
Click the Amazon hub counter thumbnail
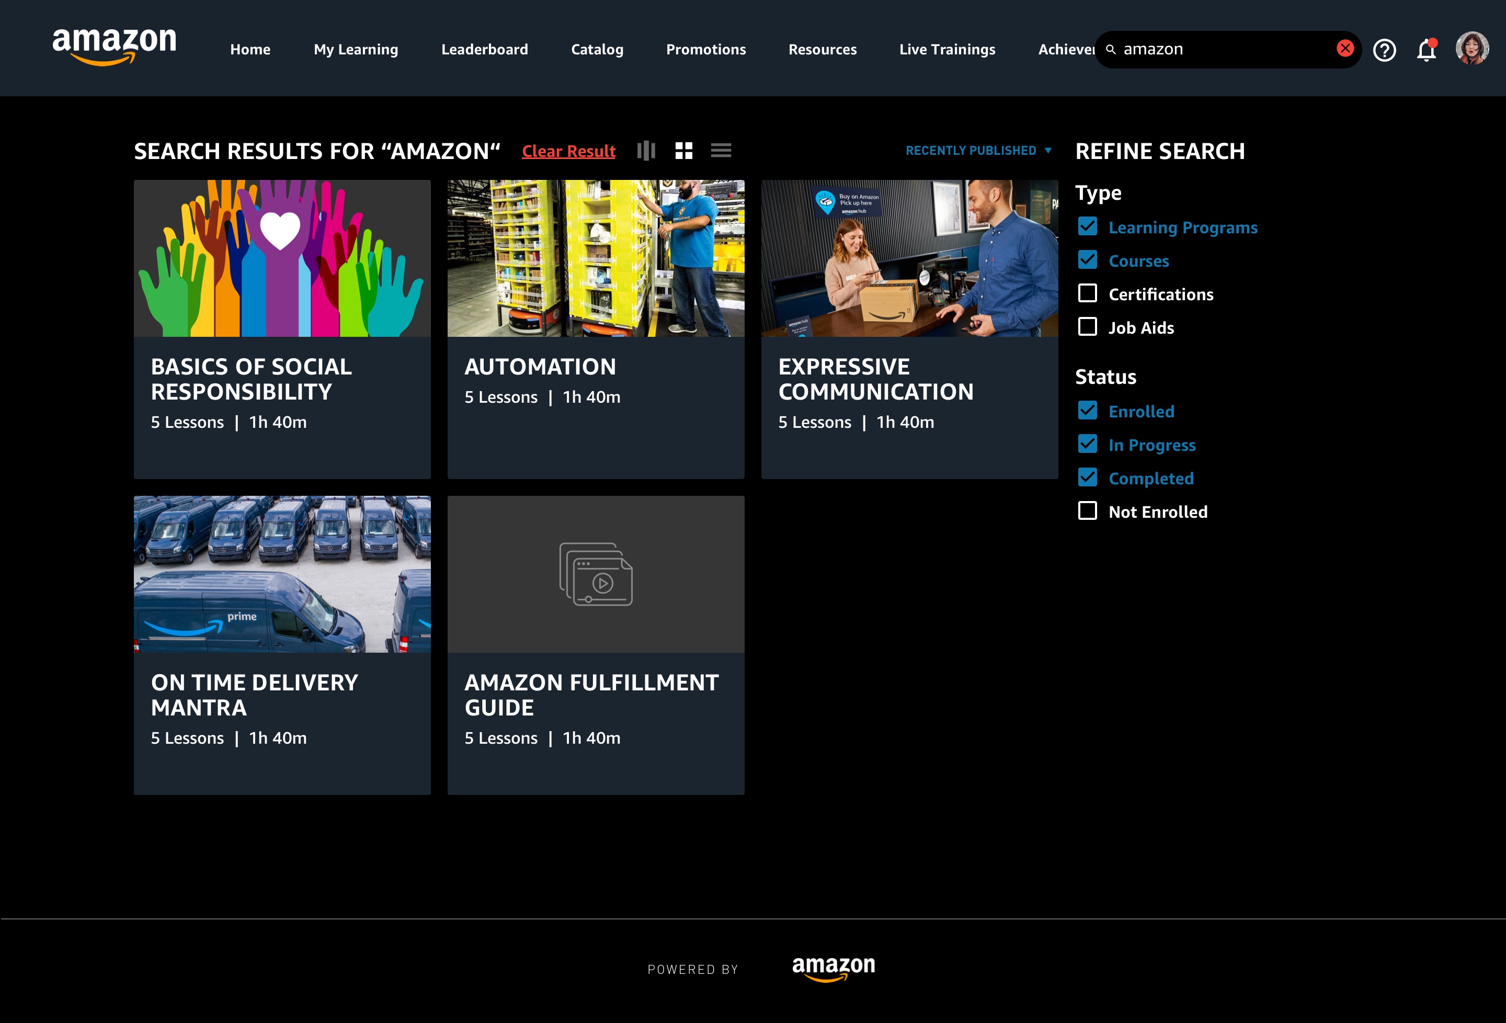click(909, 258)
